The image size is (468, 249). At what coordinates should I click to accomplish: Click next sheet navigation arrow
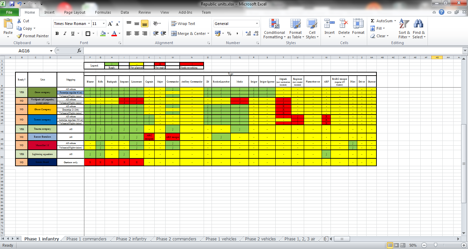[x=13, y=239]
